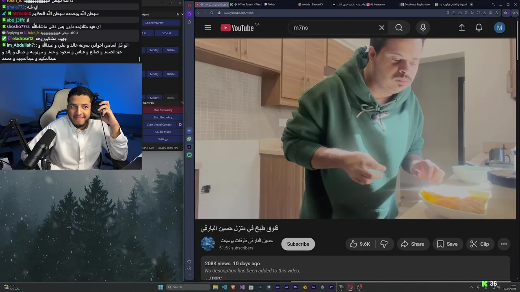Open Photoshop from taskbar
Image resolution: width=520 pixels, height=292 pixels.
click(x=260, y=287)
